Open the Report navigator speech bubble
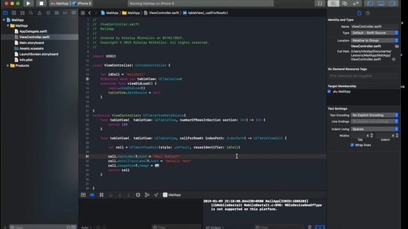 click(74, 13)
